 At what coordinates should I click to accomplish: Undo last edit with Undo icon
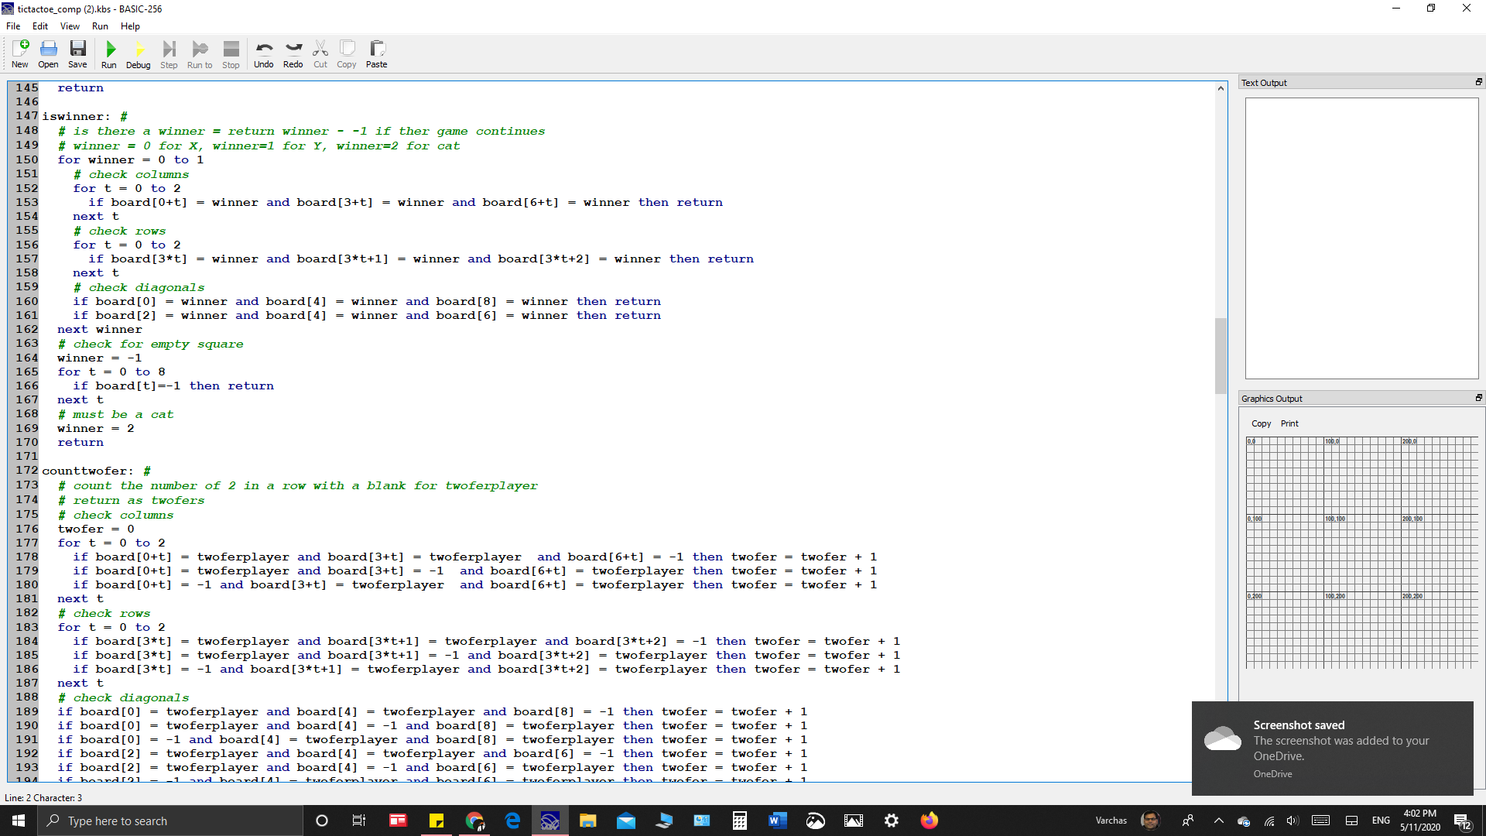pos(264,54)
